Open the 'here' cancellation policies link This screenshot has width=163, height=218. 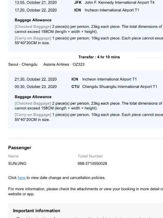point(22,178)
